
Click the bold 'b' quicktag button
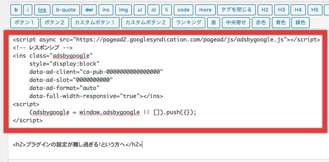pyautogui.click(x=16, y=10)
